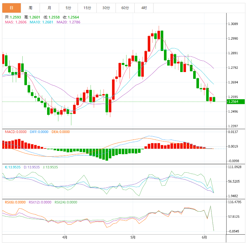Screen dimensions: 248x245
Task: Click the 56.5205 KDJ axis label
Action: [234, 181]
